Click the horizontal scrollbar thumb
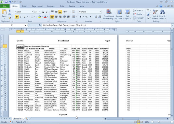 point(123,119)
